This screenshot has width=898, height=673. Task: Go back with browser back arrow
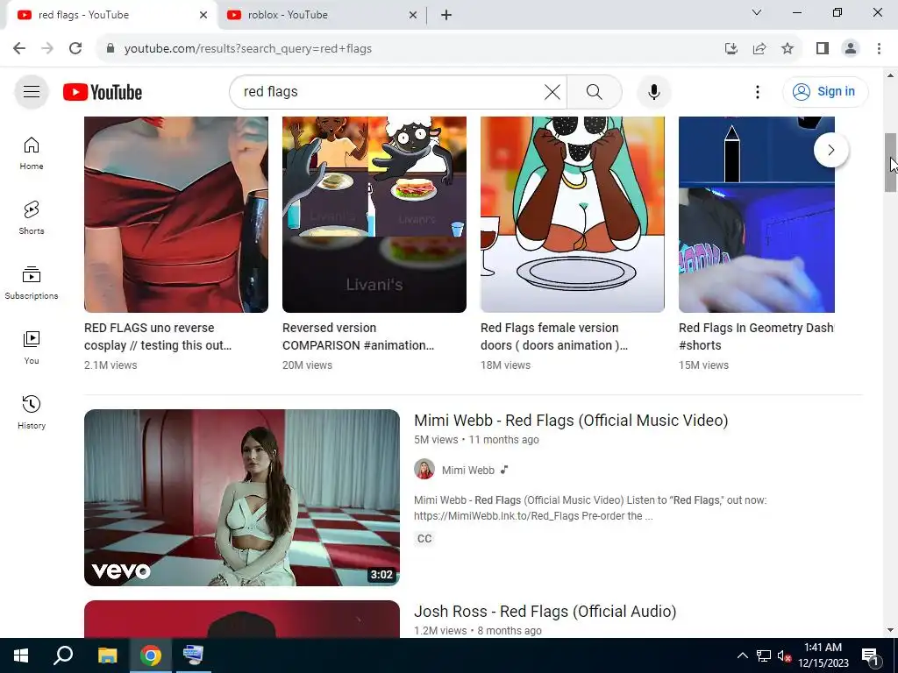19,49
